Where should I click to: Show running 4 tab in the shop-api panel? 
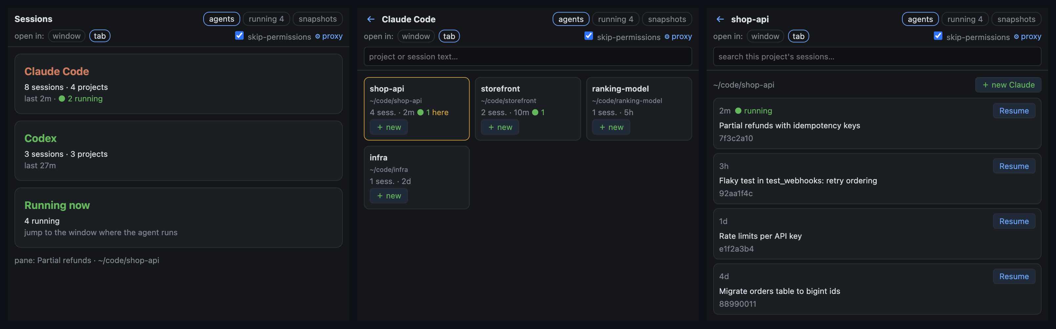(965, 19)
